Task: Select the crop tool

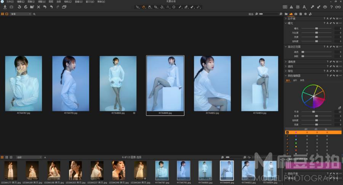Action: [x=156, y=7]
